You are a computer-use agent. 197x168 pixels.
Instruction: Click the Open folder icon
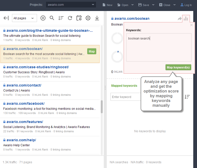click(x=119, y=5)
